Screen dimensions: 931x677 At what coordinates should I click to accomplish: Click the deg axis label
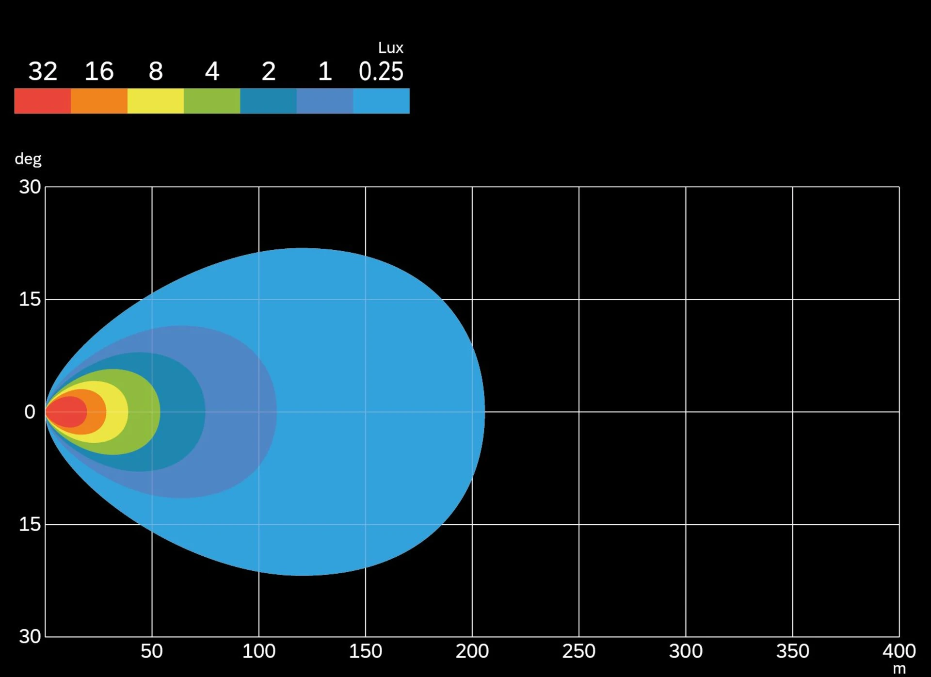point(28,159)
